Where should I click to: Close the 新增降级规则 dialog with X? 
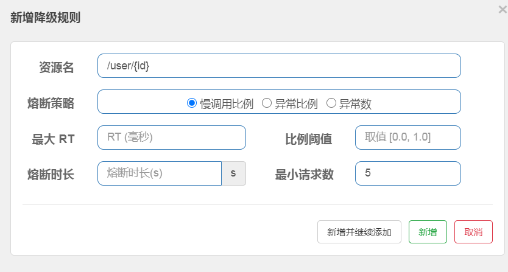click(x=502, y=9)
